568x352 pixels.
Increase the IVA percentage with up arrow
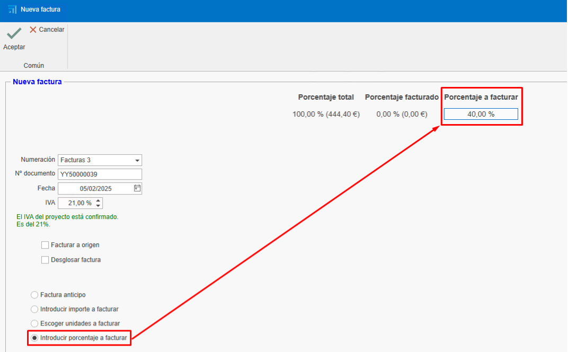[99, 200]
